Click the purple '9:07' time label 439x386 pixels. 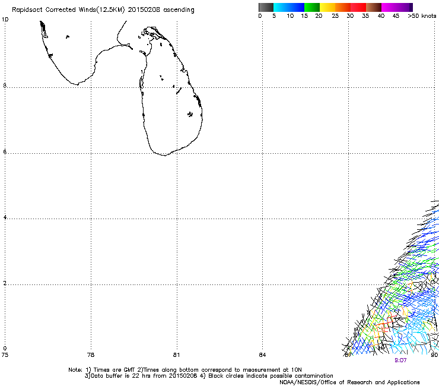400,360
